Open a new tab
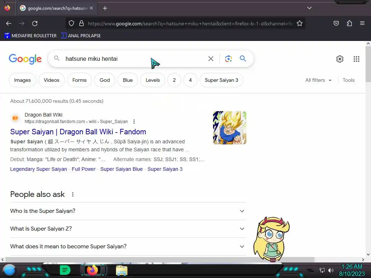371x278 pixels. point(105,8)
